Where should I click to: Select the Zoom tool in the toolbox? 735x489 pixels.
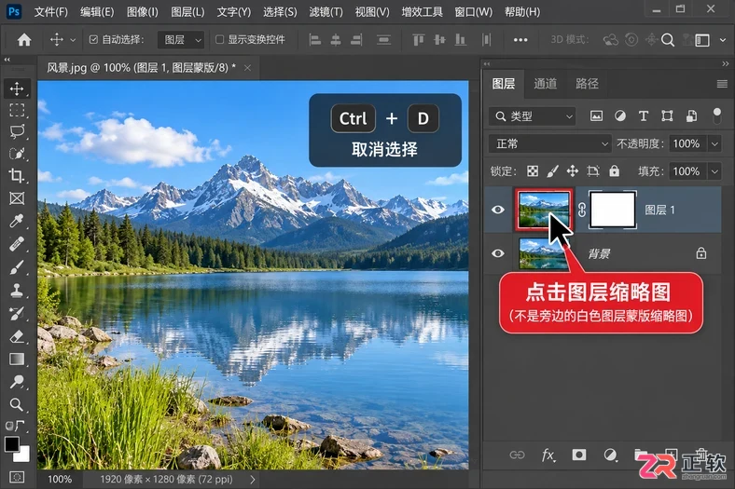[17, 404]
